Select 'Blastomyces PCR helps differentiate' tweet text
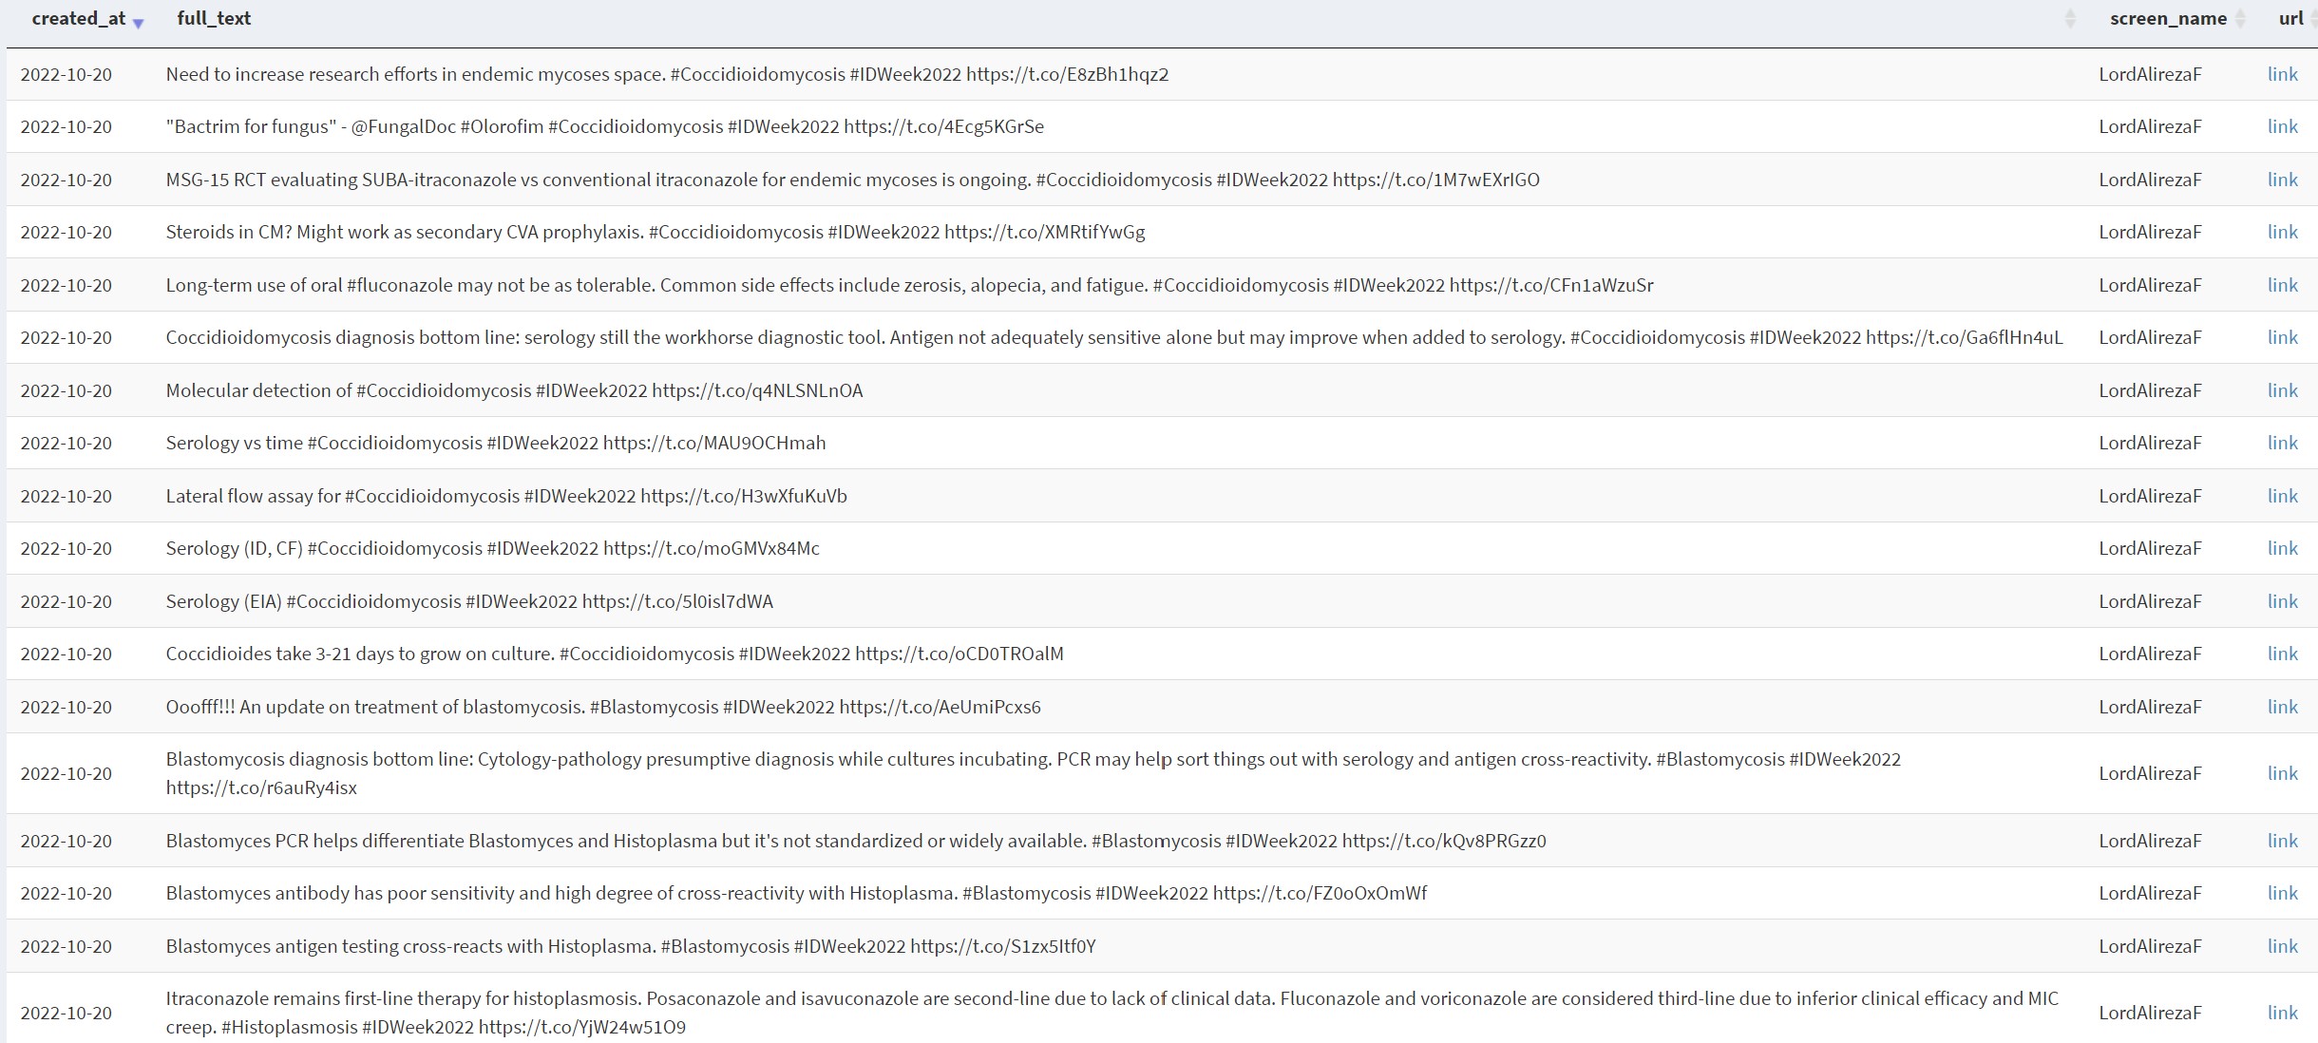 coord(856,841)
